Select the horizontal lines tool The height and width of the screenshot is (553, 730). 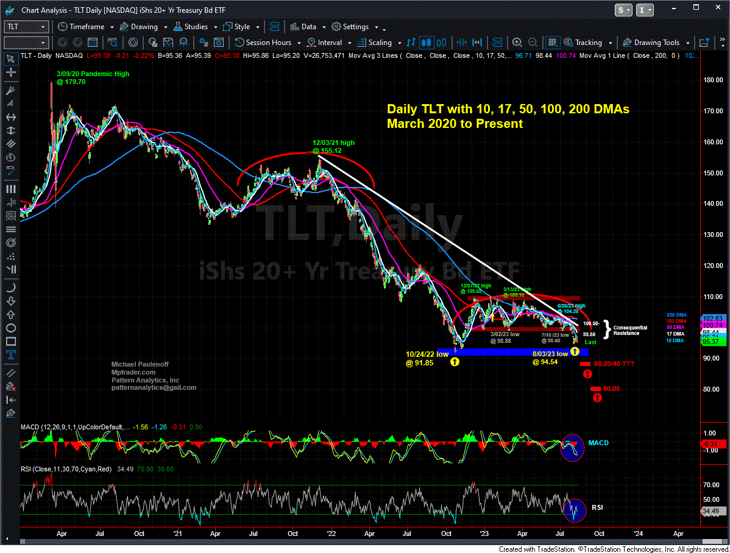(x=10, y=230)
